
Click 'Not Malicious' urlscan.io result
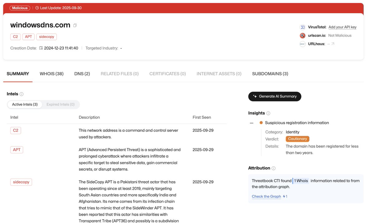340,35
